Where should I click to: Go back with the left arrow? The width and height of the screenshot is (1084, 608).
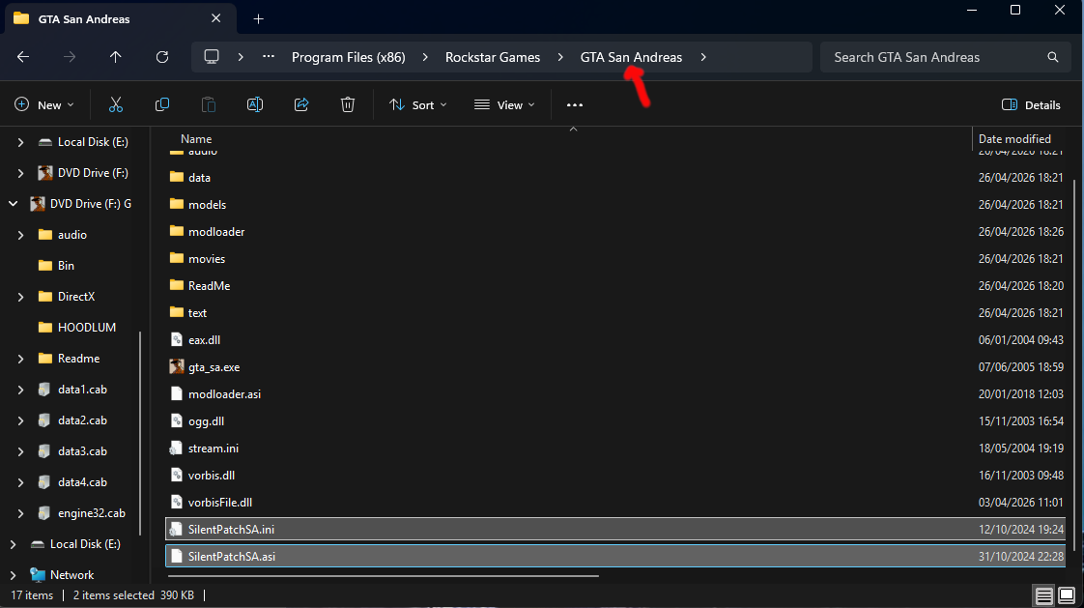pos(23,57)
